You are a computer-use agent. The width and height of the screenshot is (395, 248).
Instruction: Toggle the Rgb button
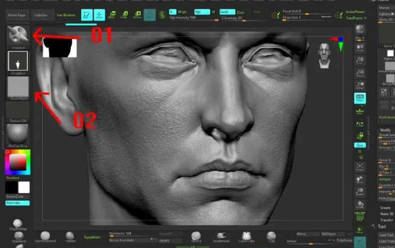tap(202, 12)
